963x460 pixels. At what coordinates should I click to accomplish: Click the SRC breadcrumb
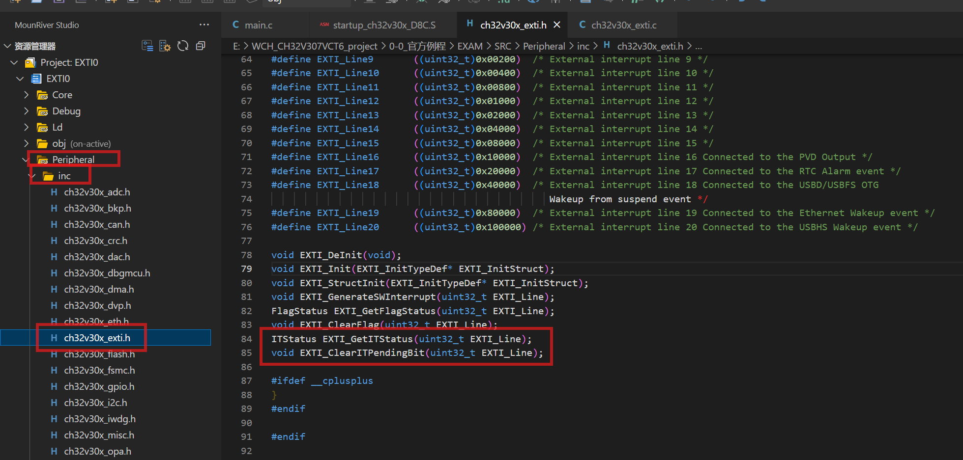click(503, 46)
